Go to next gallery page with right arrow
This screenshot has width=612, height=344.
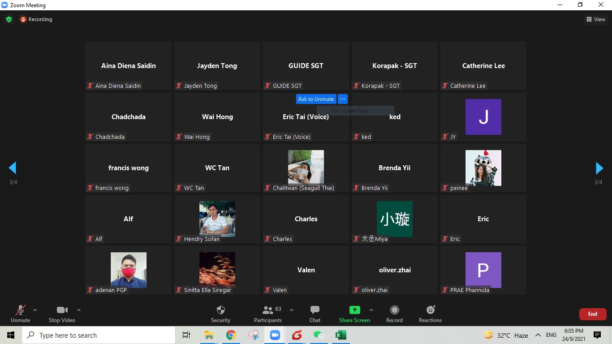click(x=599, y=168)
